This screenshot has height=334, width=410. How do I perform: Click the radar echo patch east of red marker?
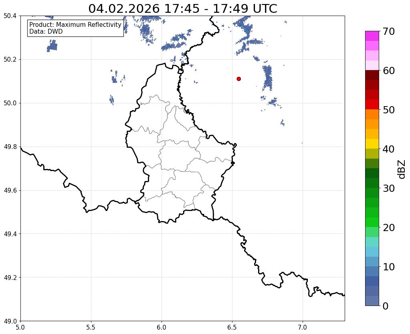[267, 78]
